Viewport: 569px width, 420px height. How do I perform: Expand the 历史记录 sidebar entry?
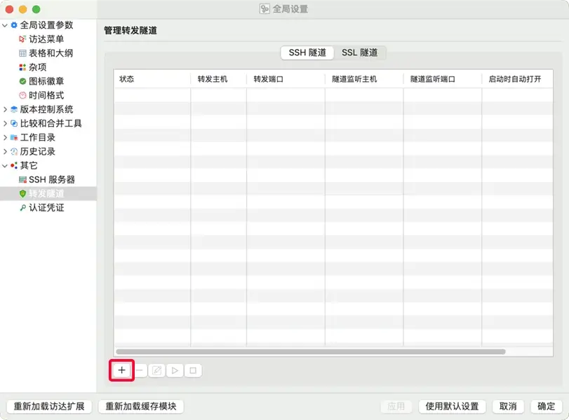(6, 151)
